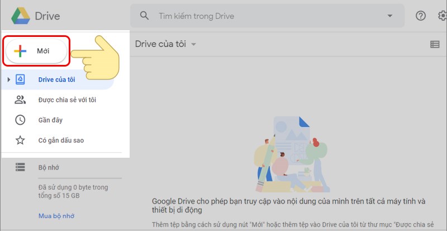The image size is (447, 231).
Task: Focus the Tìm kiếm trong Drive field
Action: click(268, 16)
